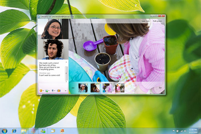Image resolution: width=201 pixels, height=134 pixels.
Task: Select the thumbnail of girl with dog
Action: [x=120, y=88]
